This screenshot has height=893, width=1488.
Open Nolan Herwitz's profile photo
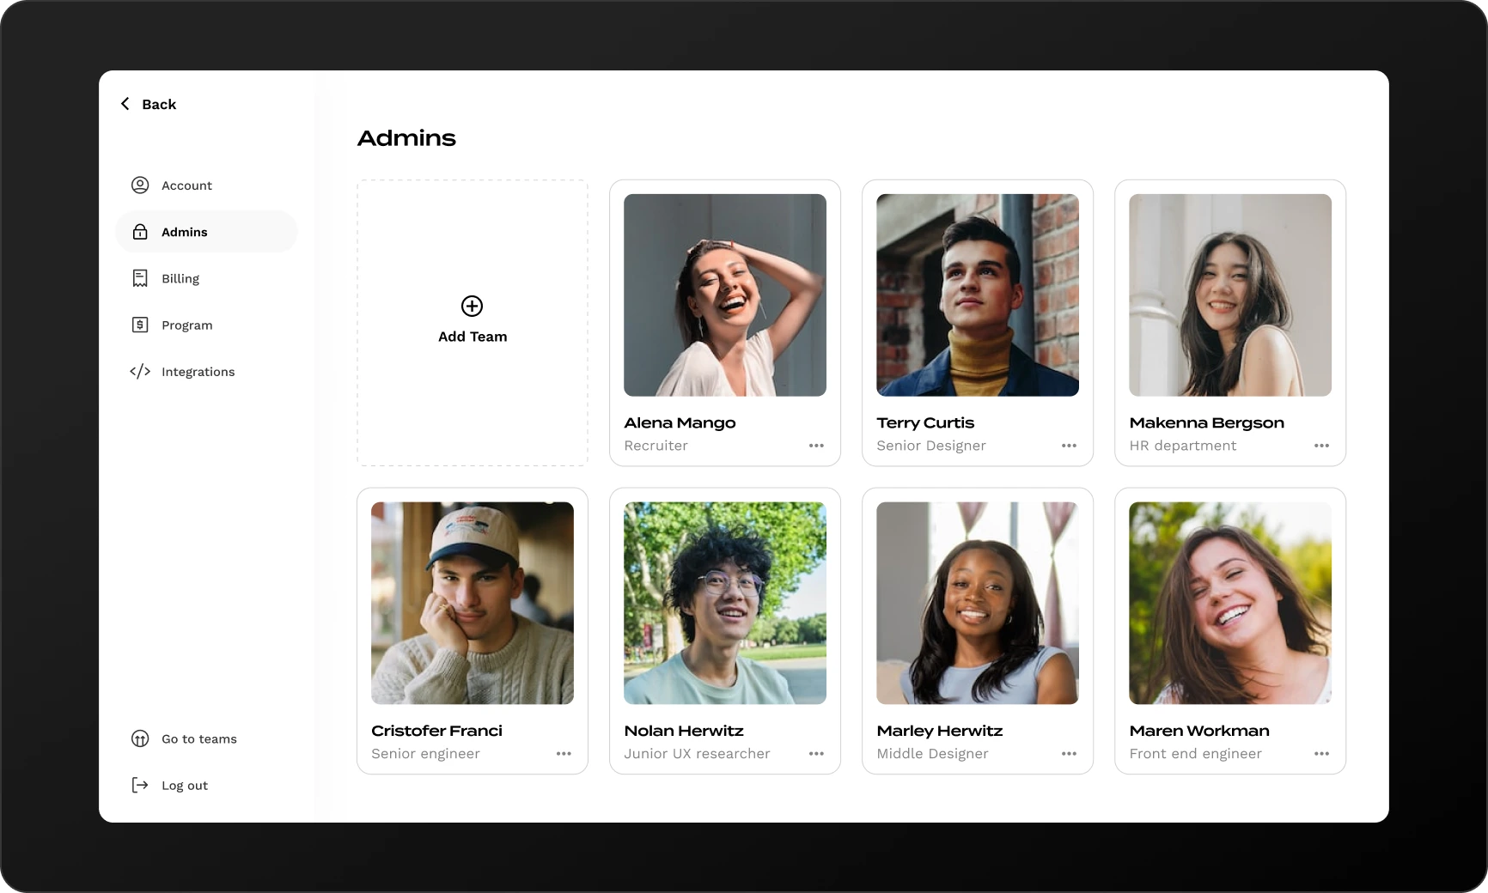click(x=725, y=604)
